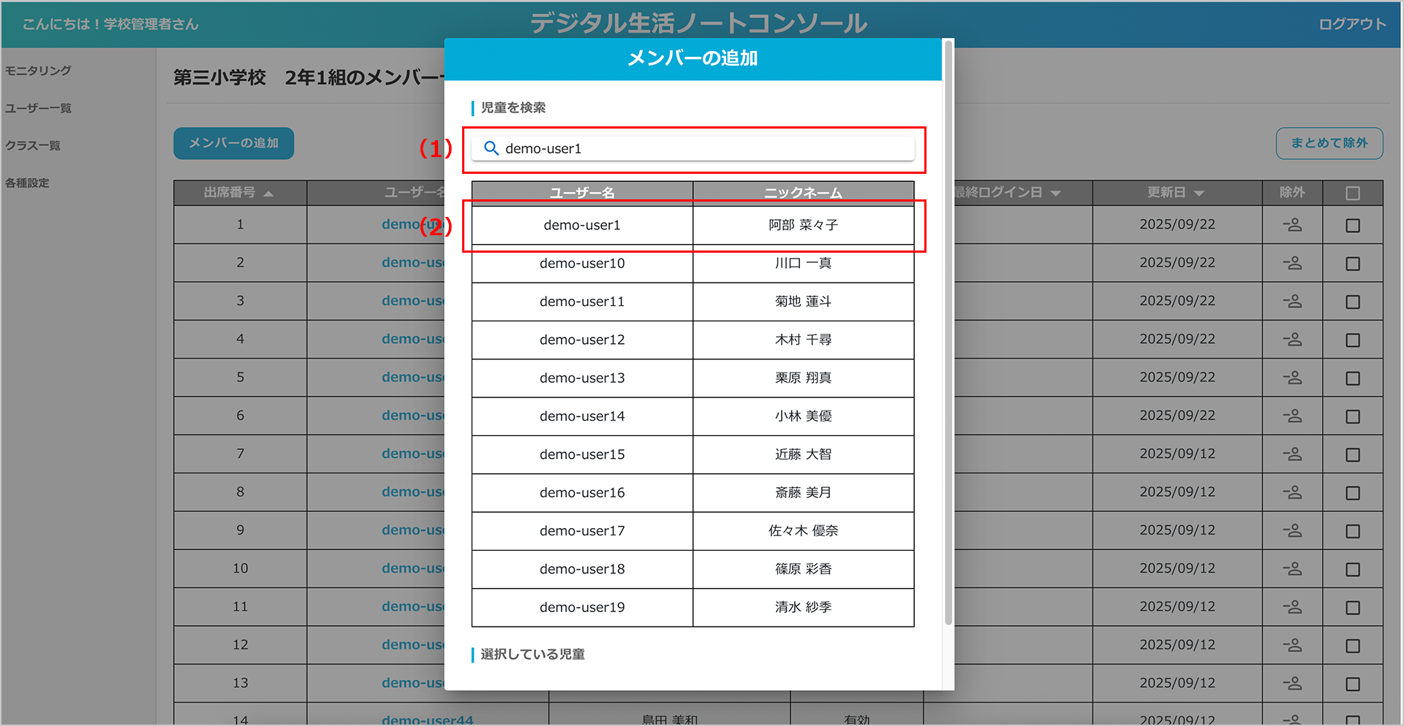
Task: Click remove-user icon for attendance number 1
Action: point(1292,225)
